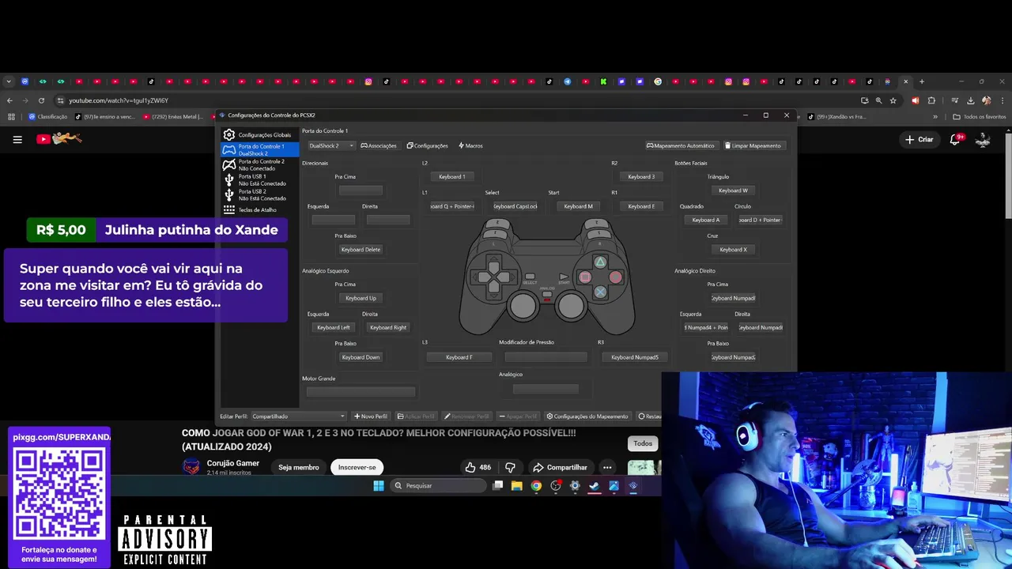Switch to the Macros tab
The height and width of the screenshot is (569, 1012).
tap(470, 145)
